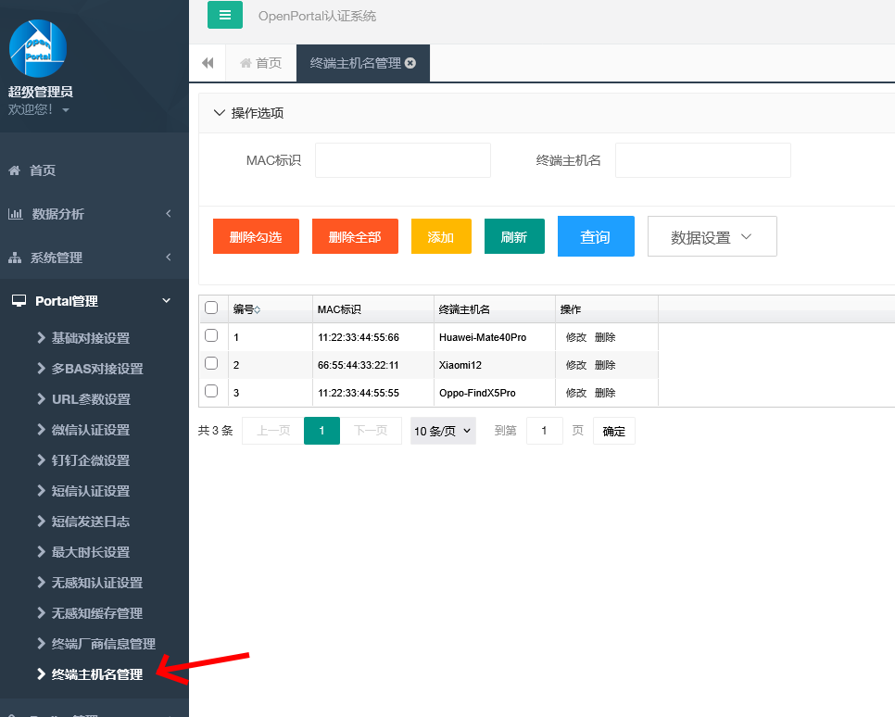Open the 数据设置 dropdown
The height and width of the screenshot is (717, 895).
[712, 236]
